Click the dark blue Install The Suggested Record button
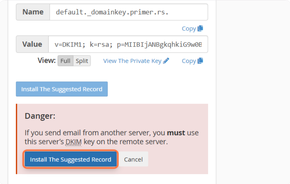Image resolution: width=290 pixels, height=184 pixels. click(71, 159)
